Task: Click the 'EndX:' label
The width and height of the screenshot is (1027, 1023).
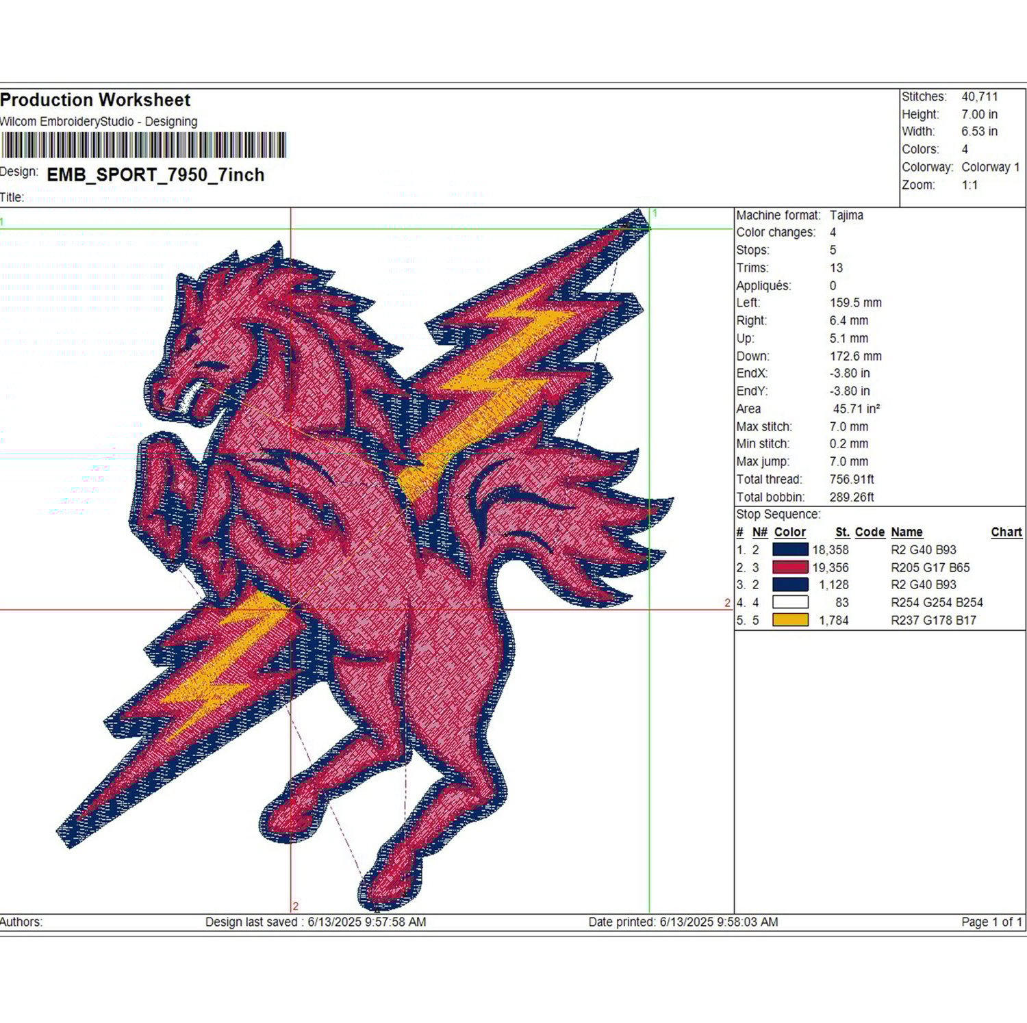Action: click(x=752, y=373)
